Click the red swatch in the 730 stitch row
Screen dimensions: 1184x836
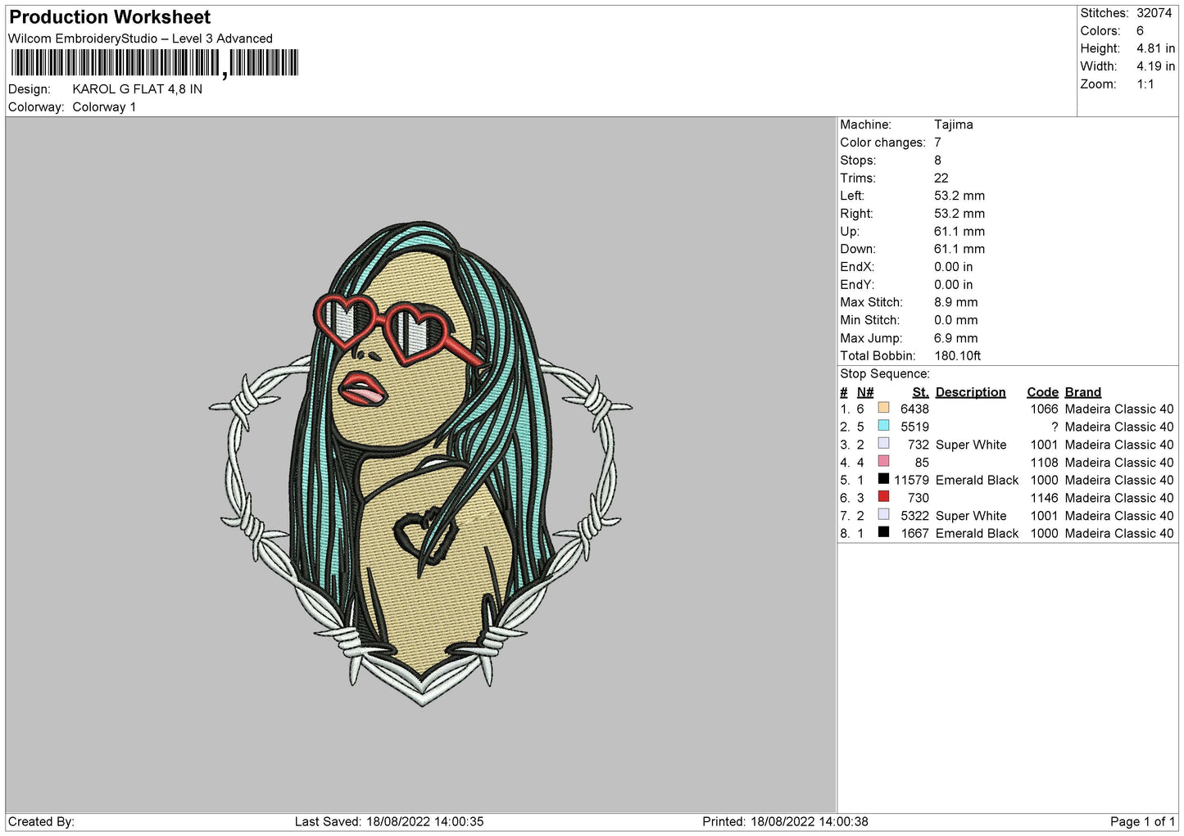[883, 497]
